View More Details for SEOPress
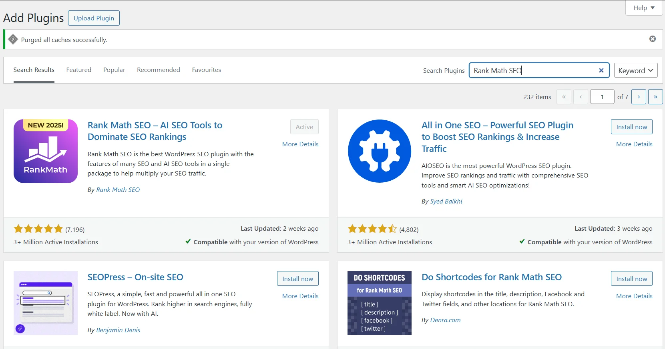 (300, 296)
